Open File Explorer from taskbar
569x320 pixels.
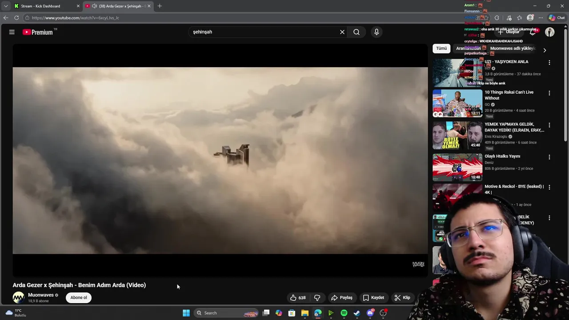point(305,313)
